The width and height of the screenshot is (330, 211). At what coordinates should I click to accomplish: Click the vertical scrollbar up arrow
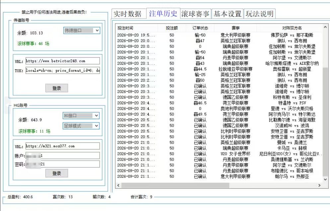(x=325, y=27)
